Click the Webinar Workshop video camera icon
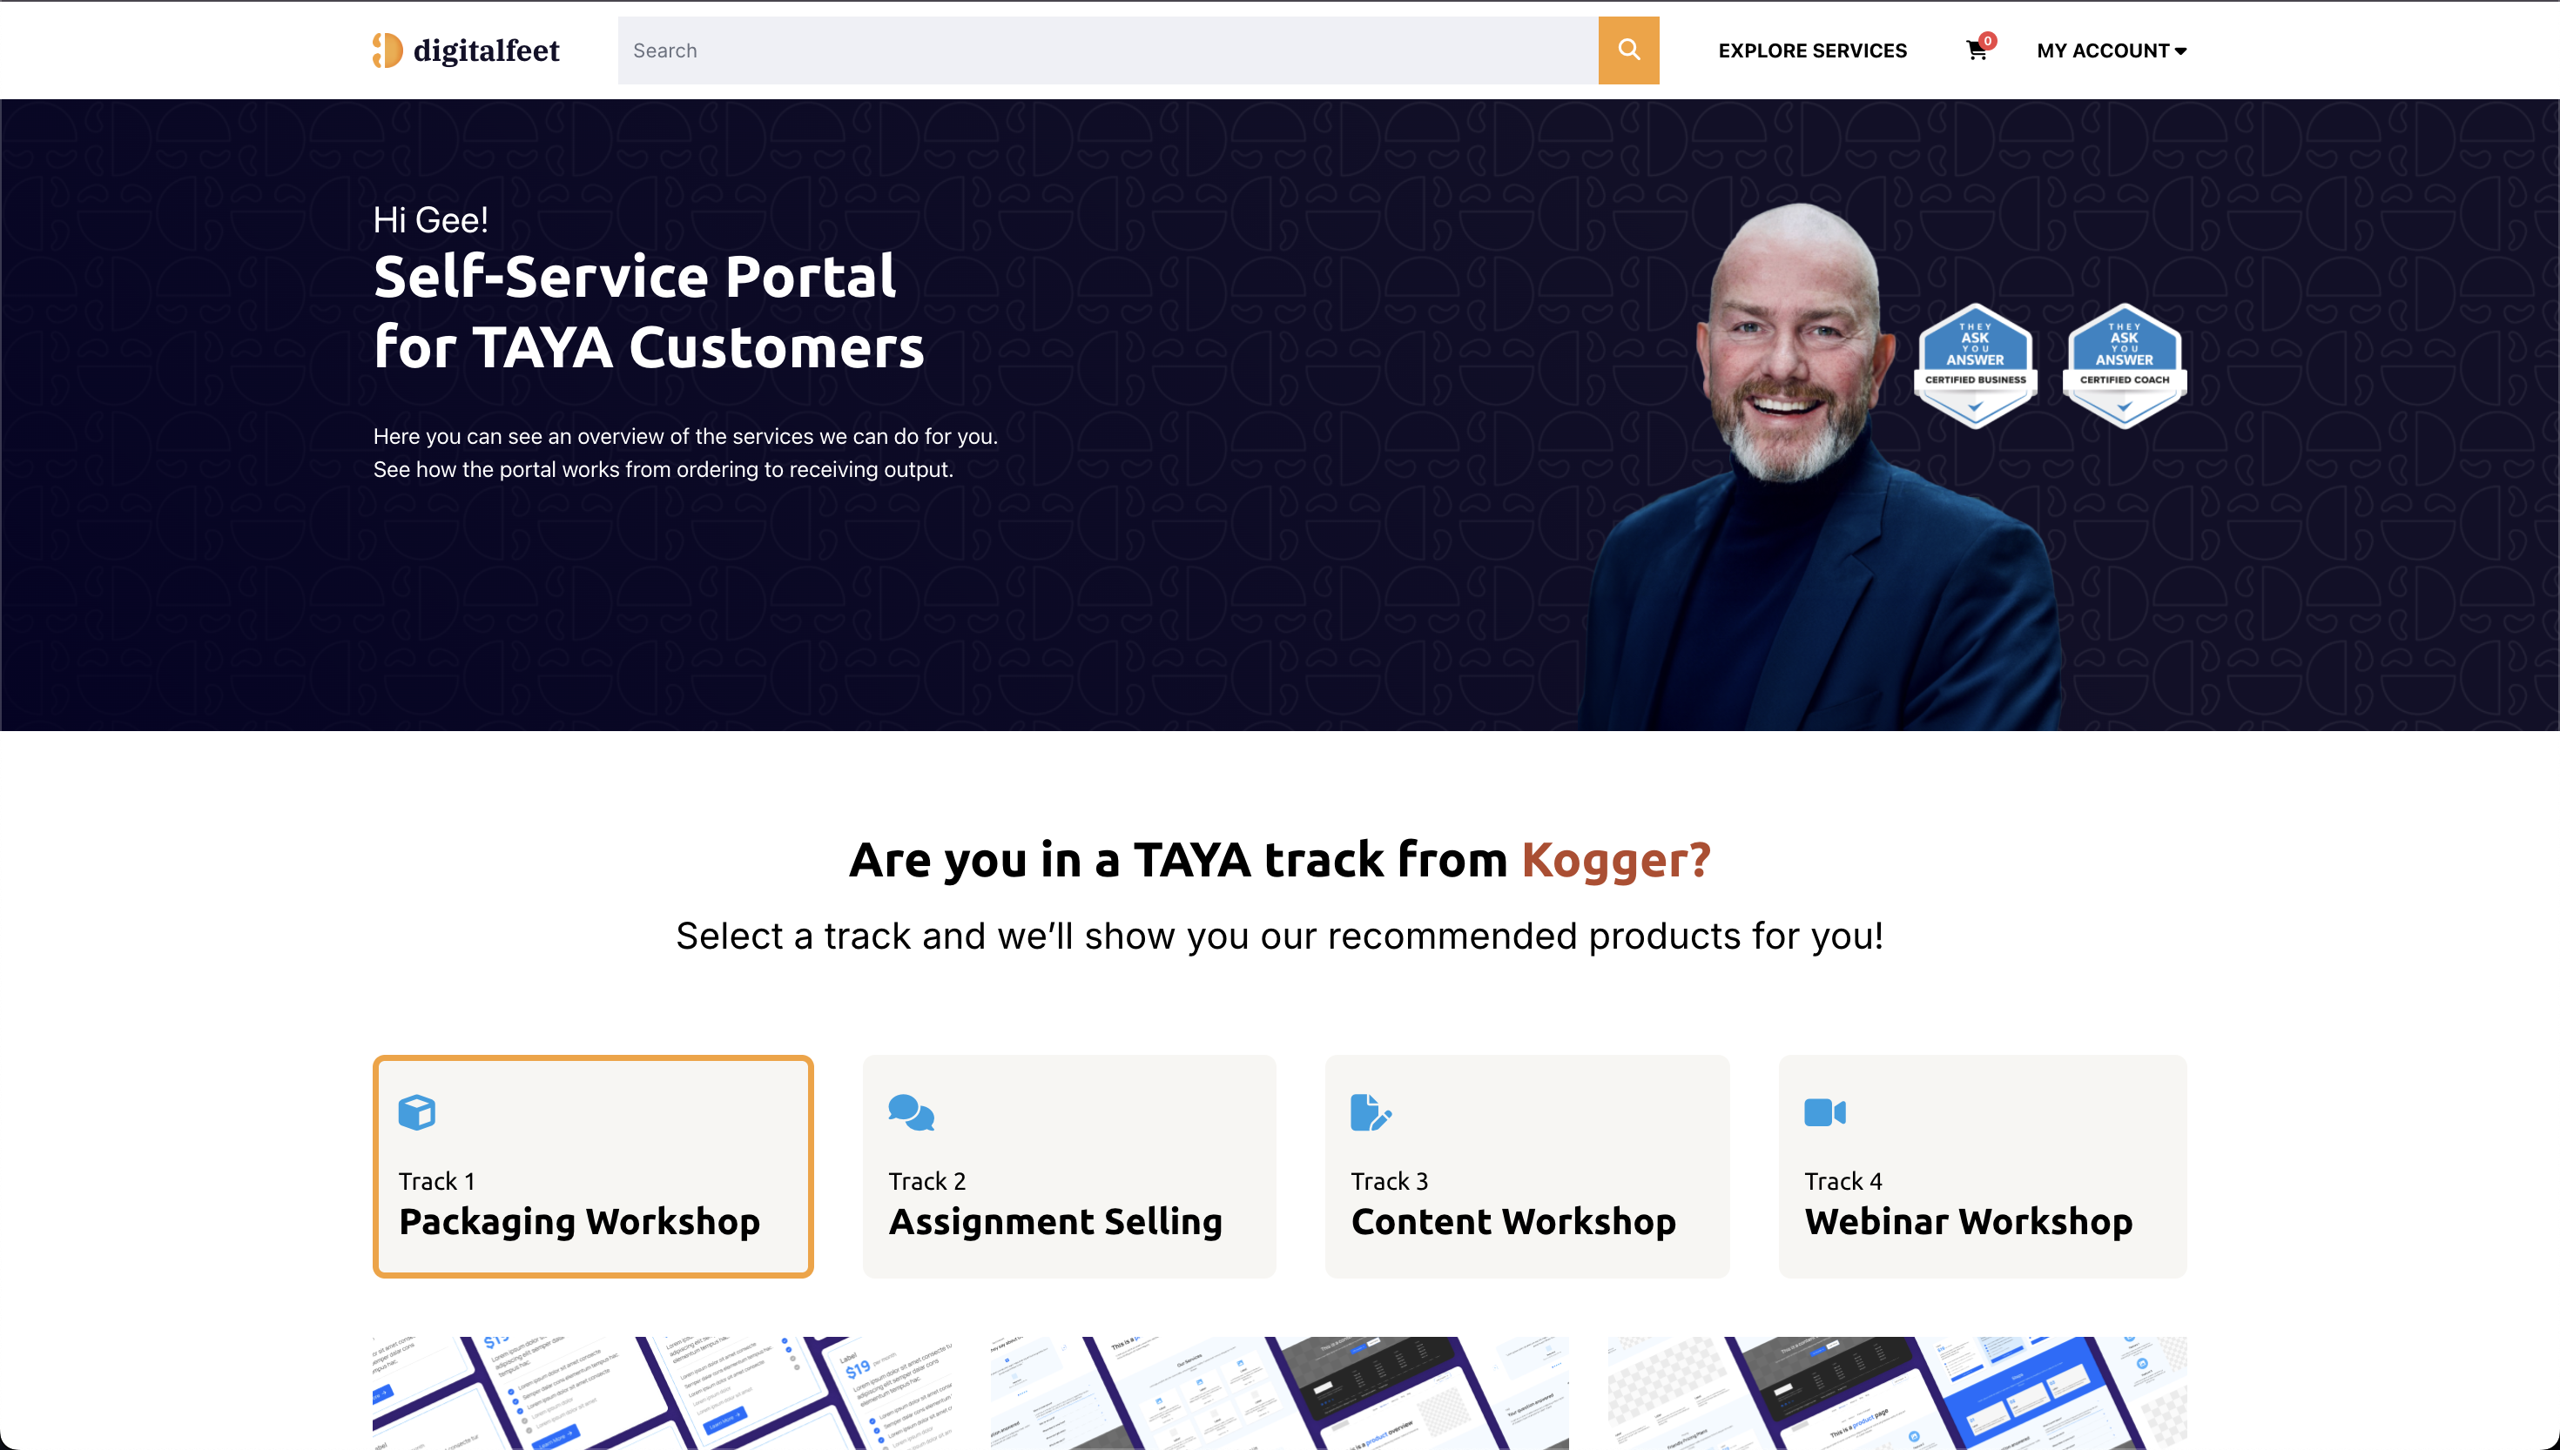Viewport: 2560px width, 1450px height. pyautogui.click(x=1825, y=1111)
